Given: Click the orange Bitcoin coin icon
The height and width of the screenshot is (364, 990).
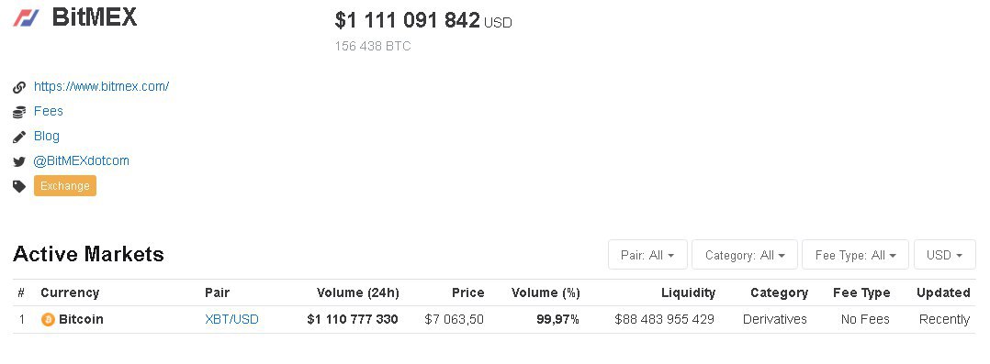Looking at the screenshot, I should click(48, 319).
